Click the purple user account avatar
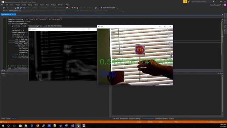Viewport: 227px width, 128px height. point(225,5)
